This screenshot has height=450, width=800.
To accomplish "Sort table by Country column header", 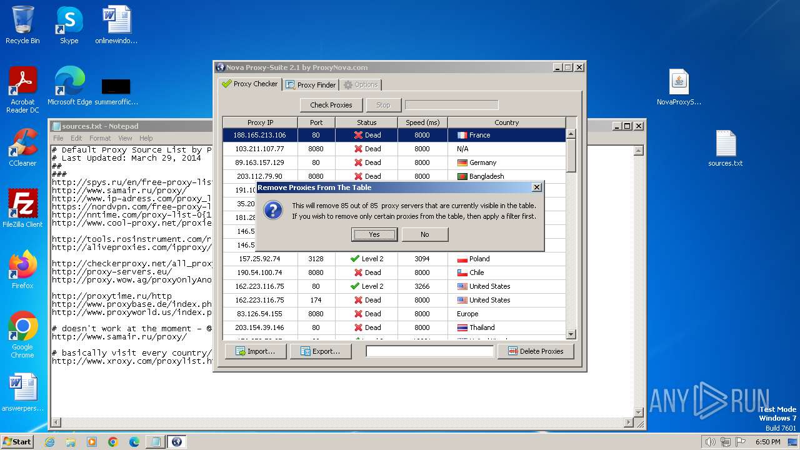I will (x=506, y=122).
